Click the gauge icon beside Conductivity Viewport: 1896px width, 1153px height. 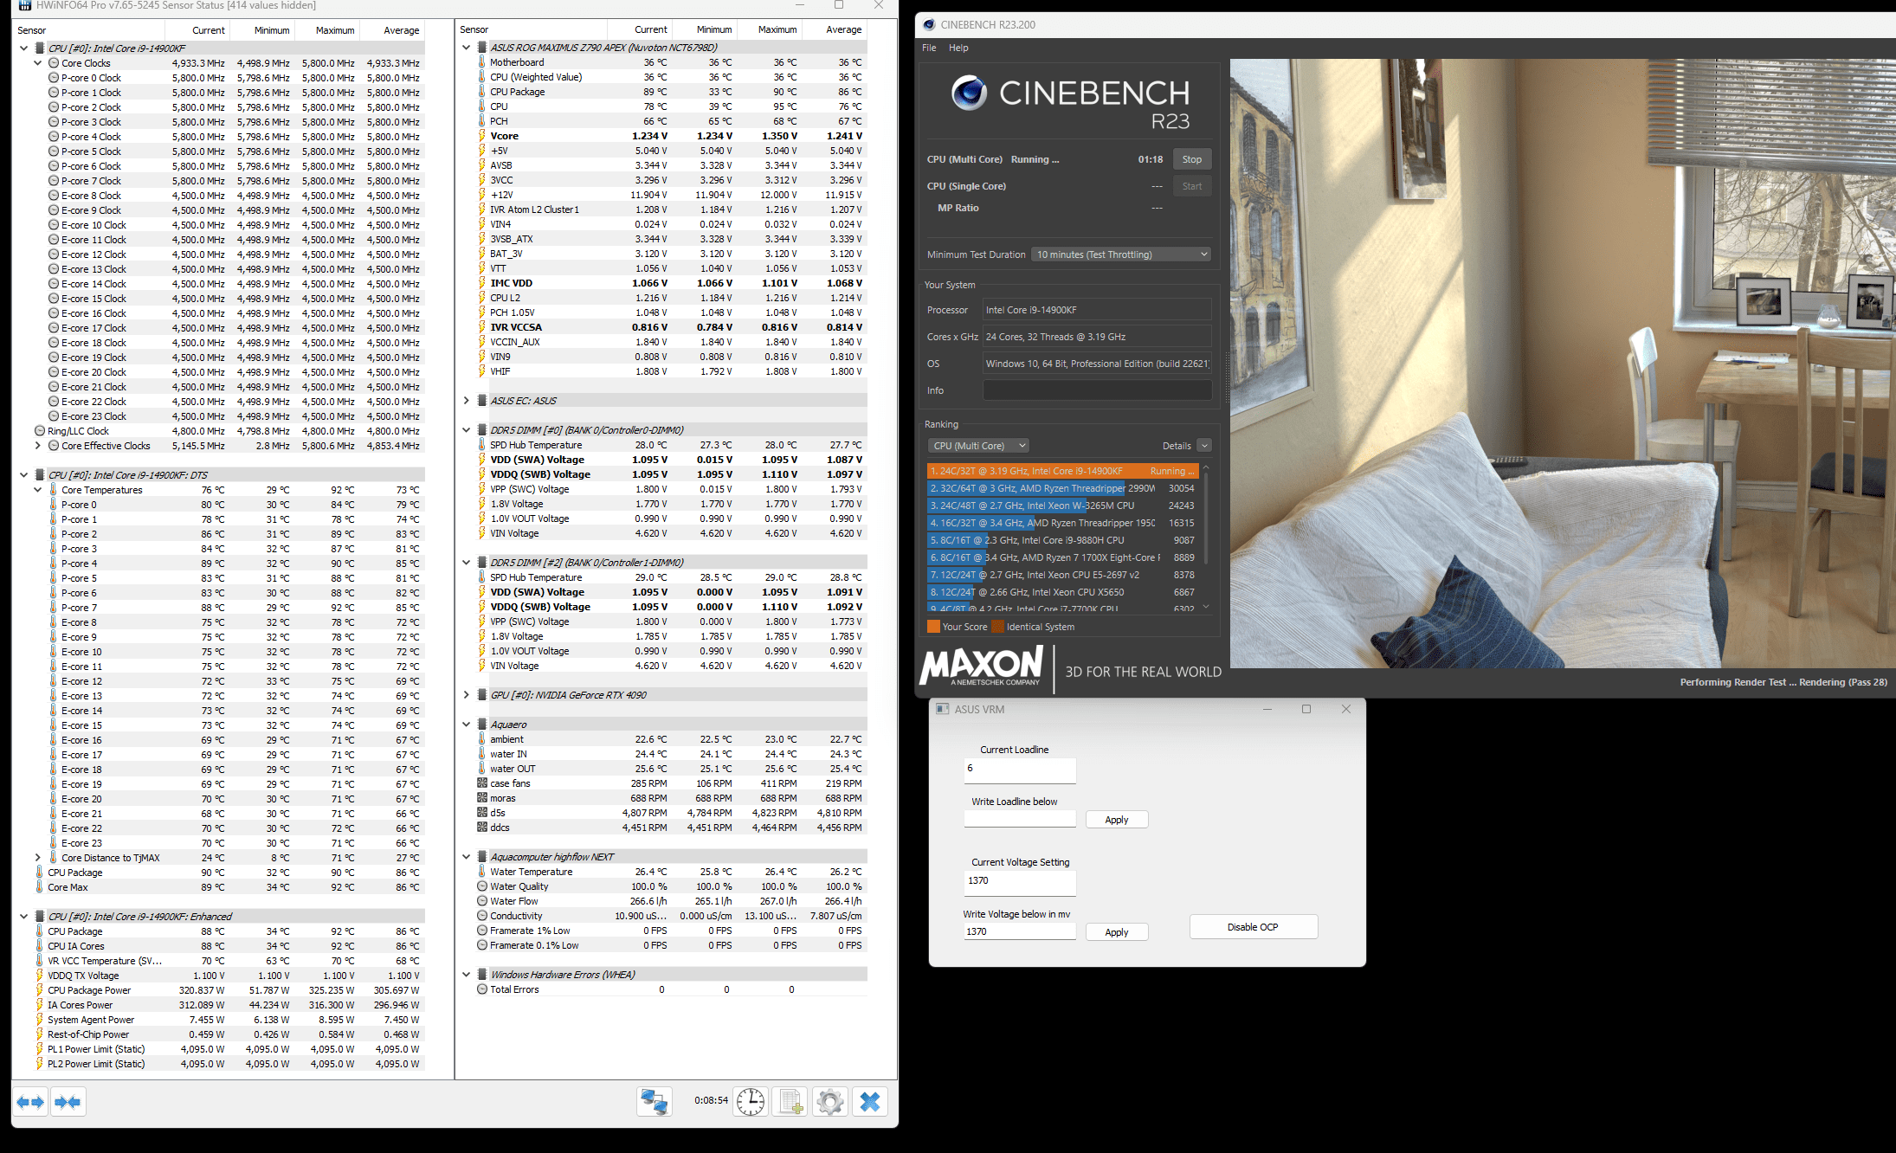pos(482,916)
